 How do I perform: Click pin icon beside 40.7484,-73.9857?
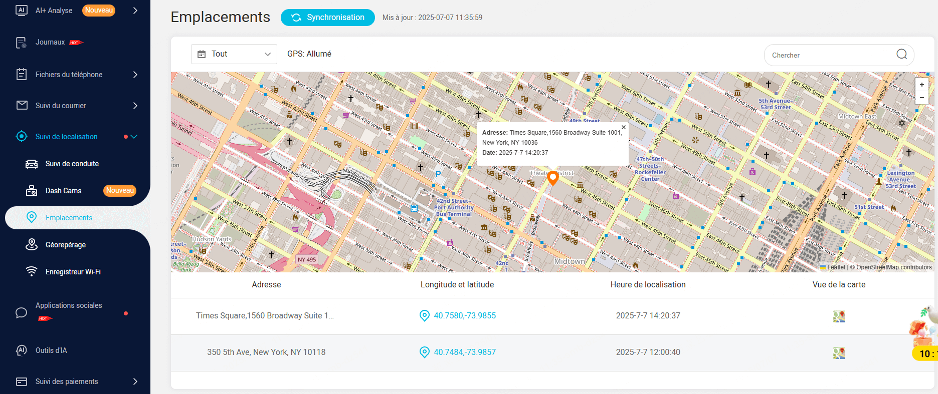[425, 352]
